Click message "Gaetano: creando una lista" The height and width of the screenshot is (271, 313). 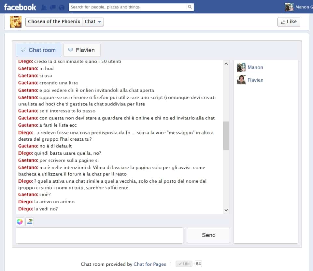(48, 83)
